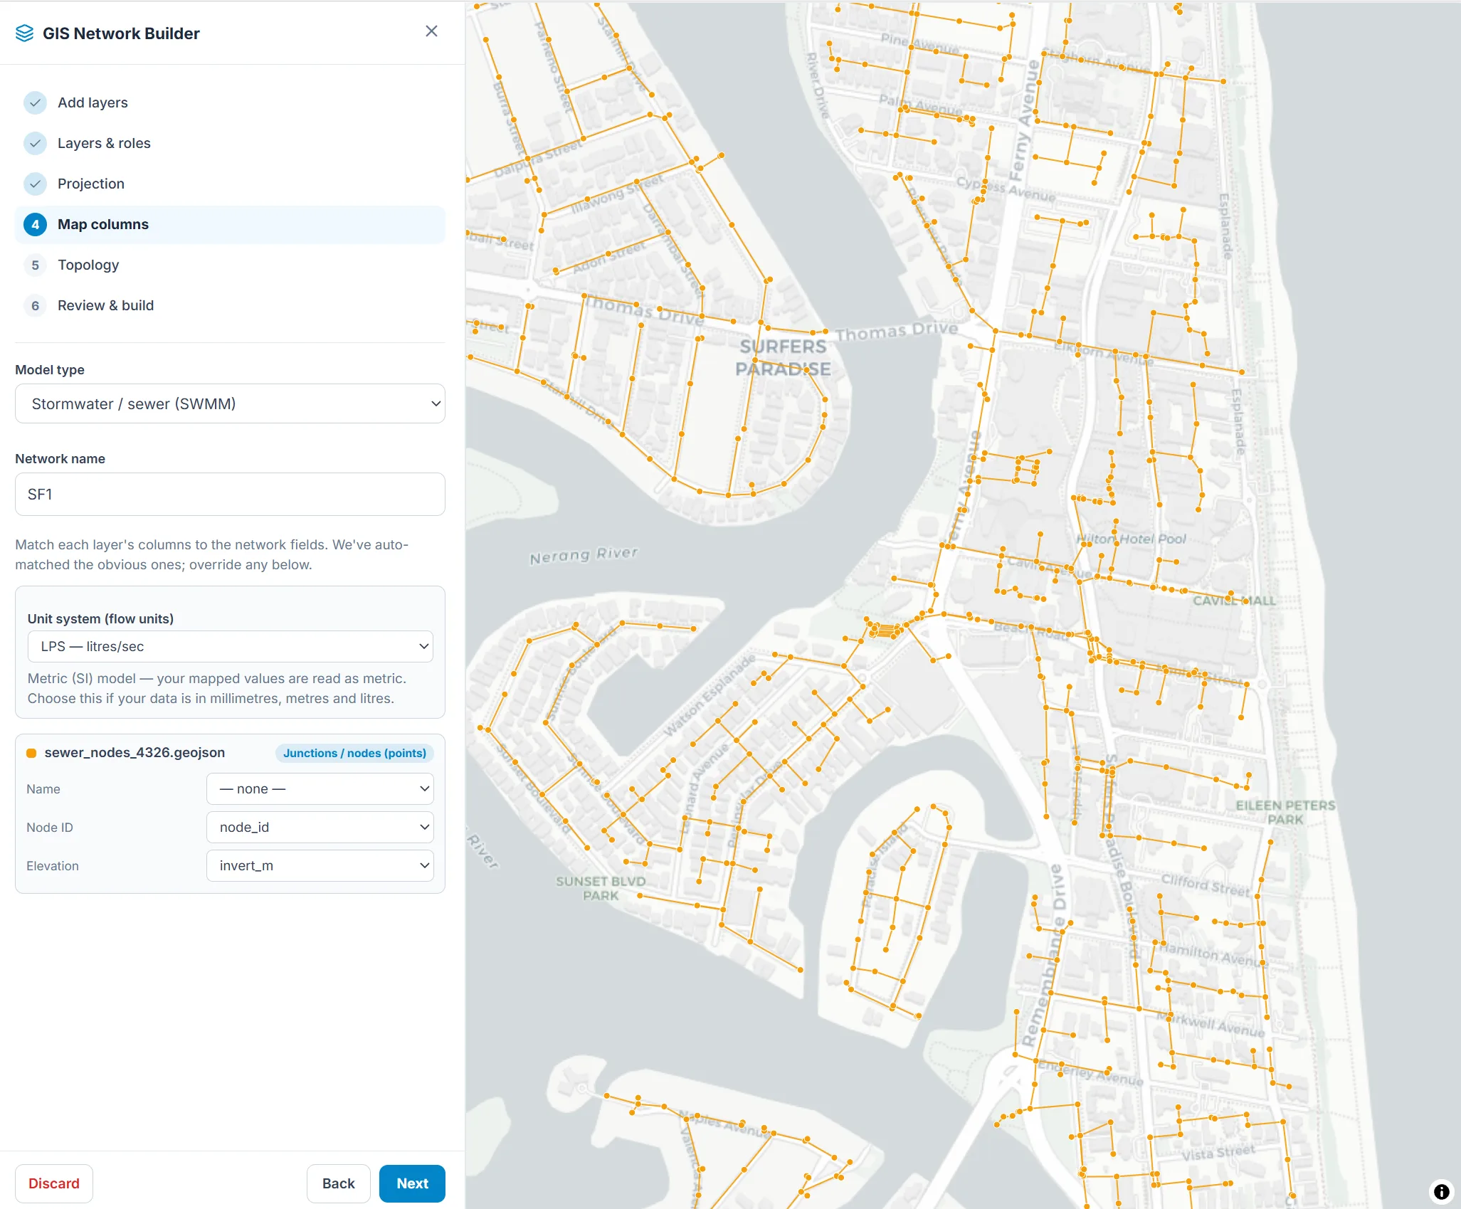Click the Discard button

coord(54,1183)
